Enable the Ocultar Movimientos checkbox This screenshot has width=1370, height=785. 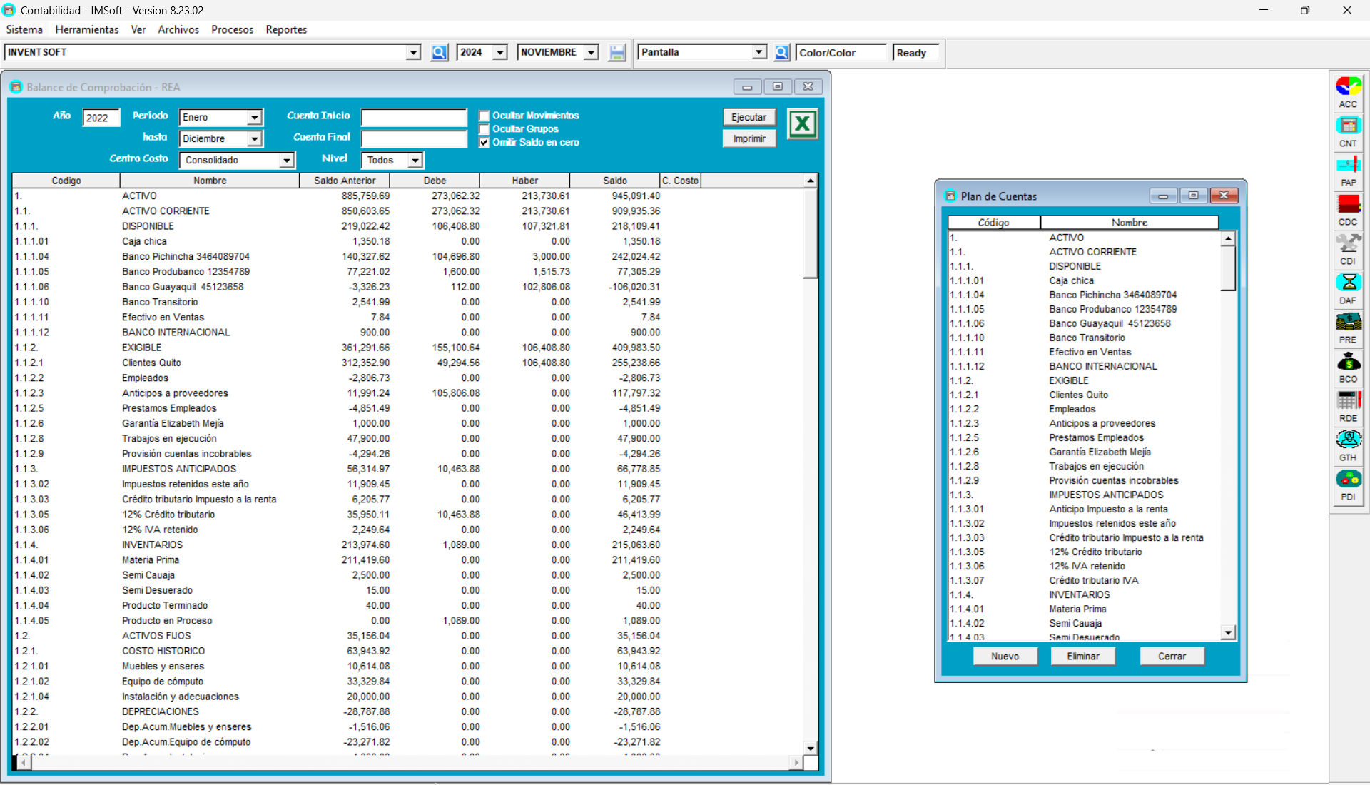coord(484,116)
